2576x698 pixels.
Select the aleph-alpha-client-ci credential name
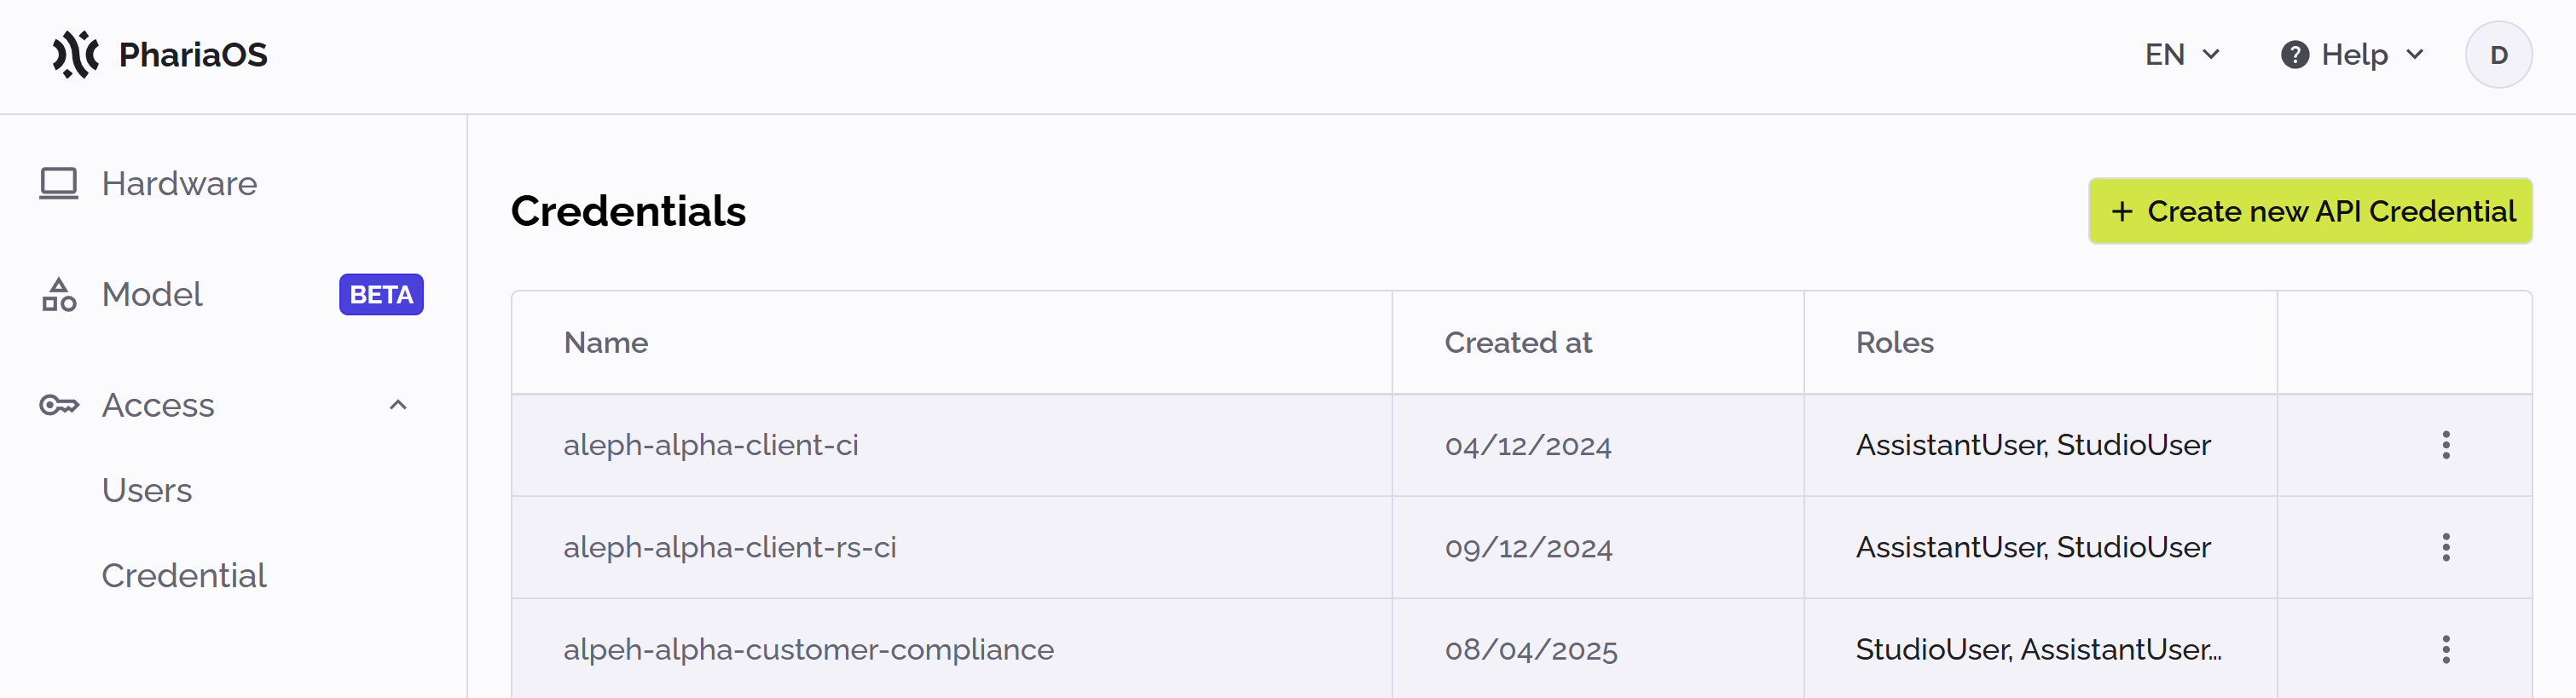tap(710, 445)
